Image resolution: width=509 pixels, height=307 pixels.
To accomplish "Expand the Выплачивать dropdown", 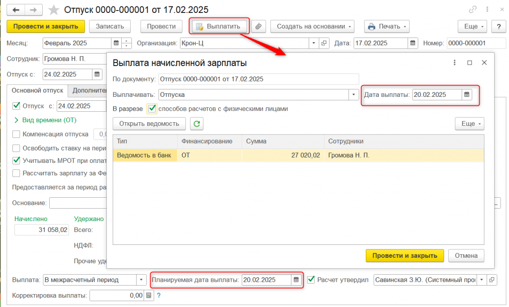I will (353, 94).
